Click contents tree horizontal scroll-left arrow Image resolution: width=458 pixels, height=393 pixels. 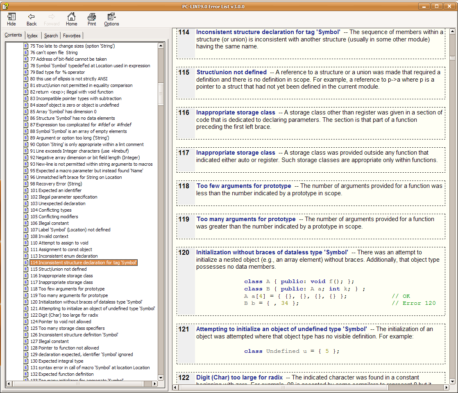pyautogui.click(x=9, y=384)
